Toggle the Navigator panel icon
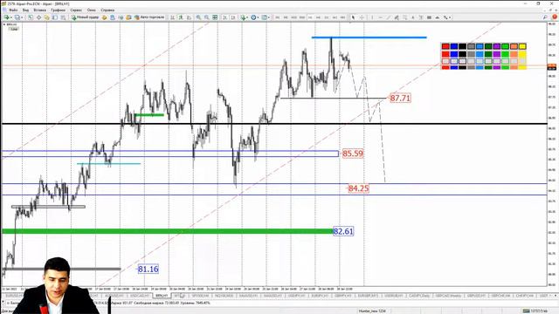Image resolution: width=559 pixels, height=314 pixels. point(46,17)
